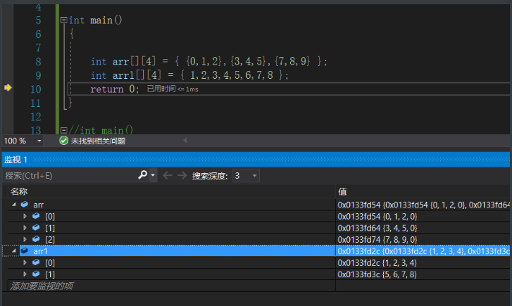Viewport: 512px width, 306px height.
Task: Click the magnifier search icon
Action: pyautogui.click(x=143, y=175)
